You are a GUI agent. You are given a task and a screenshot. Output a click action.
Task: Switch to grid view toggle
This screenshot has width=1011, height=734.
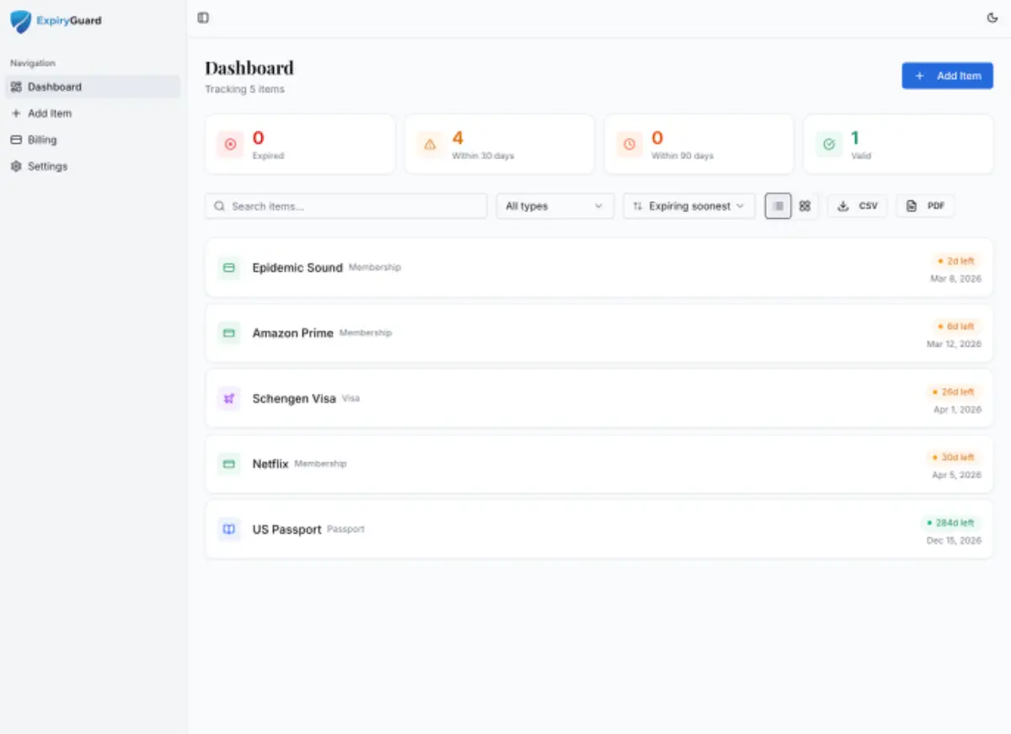[805, 206]
